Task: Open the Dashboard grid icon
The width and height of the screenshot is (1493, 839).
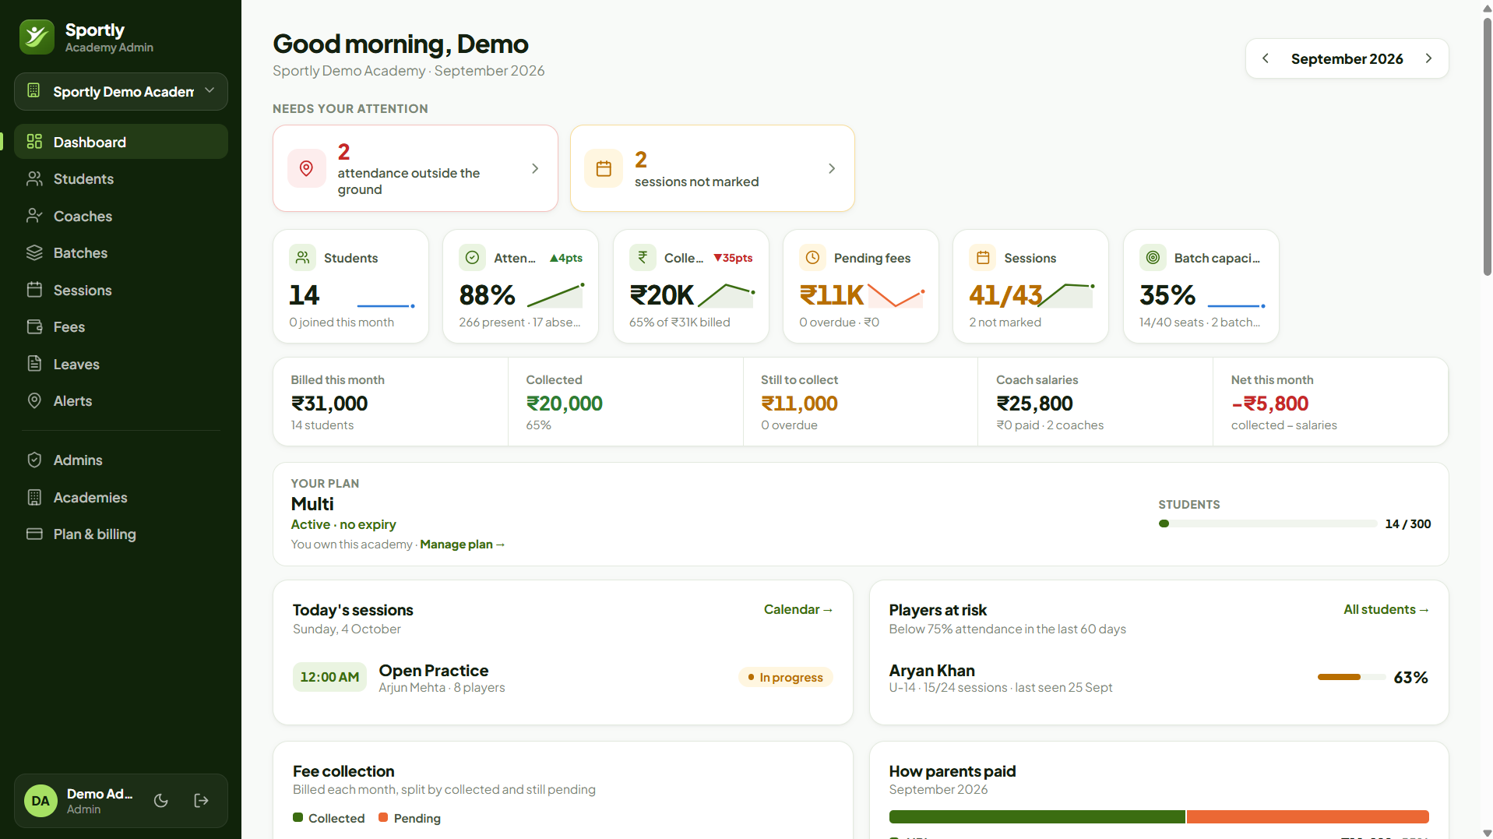Action: coord(34,142)
